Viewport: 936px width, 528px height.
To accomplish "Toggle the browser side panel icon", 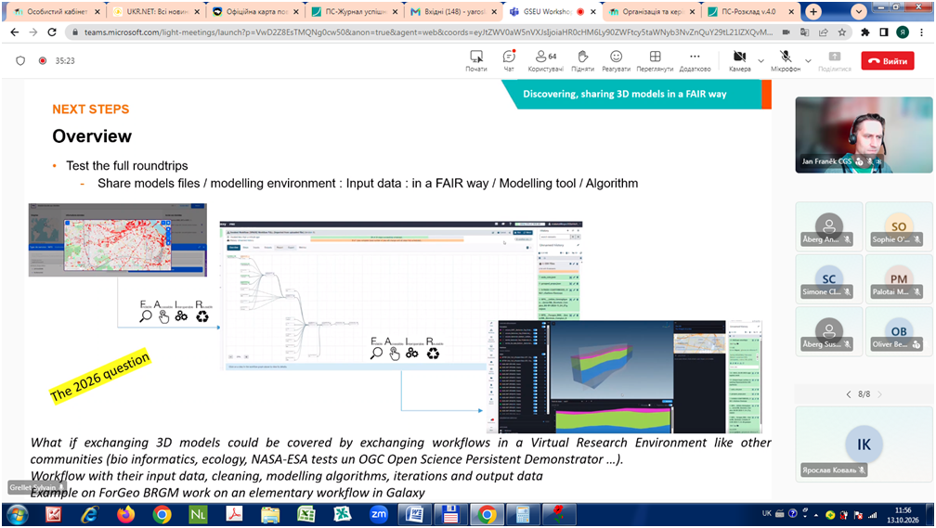I will 883,32.
